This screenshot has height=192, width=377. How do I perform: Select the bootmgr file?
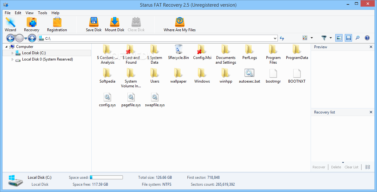point(273,76)
